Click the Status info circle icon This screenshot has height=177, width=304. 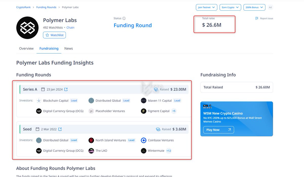click(x=124, y=19)
